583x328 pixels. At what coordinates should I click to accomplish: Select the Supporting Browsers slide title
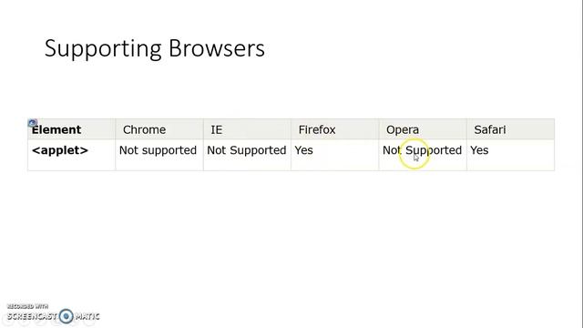point(154,48)
